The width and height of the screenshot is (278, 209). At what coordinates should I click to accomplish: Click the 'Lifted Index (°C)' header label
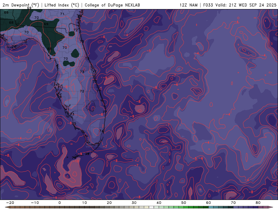point(62,5)
